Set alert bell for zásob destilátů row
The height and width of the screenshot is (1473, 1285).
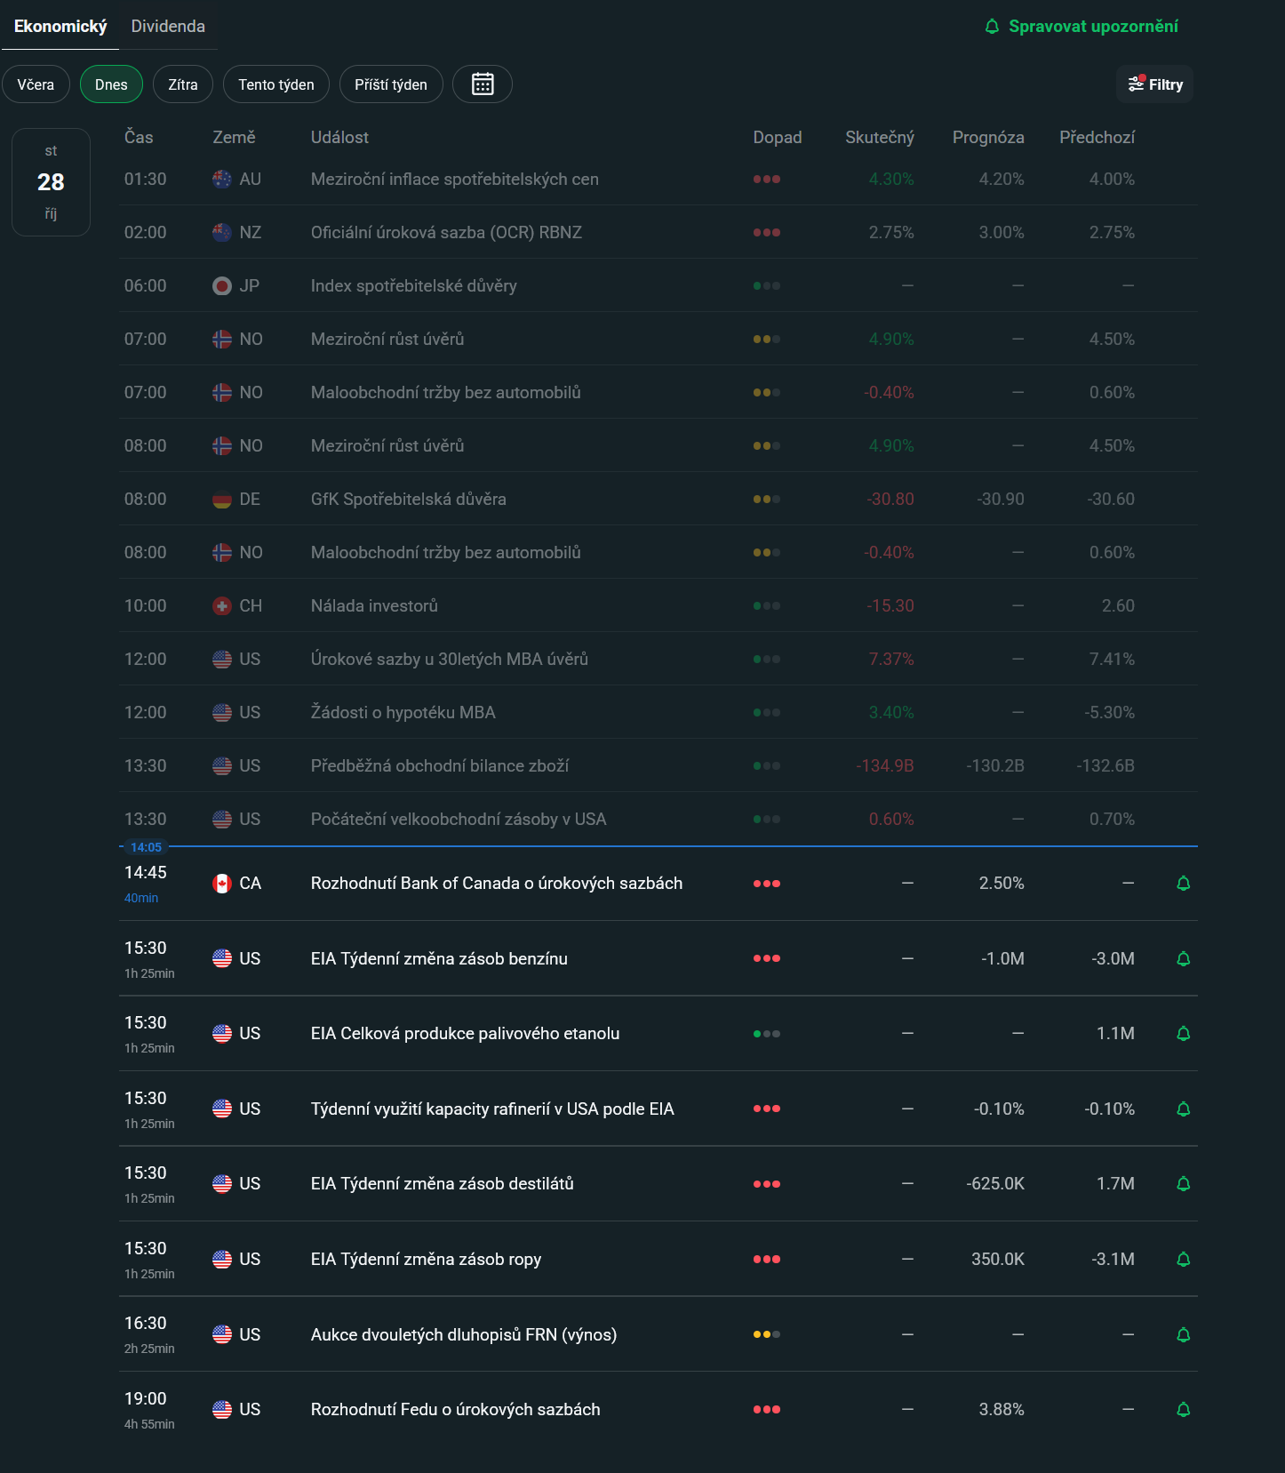click(x=1184, y=1184)
